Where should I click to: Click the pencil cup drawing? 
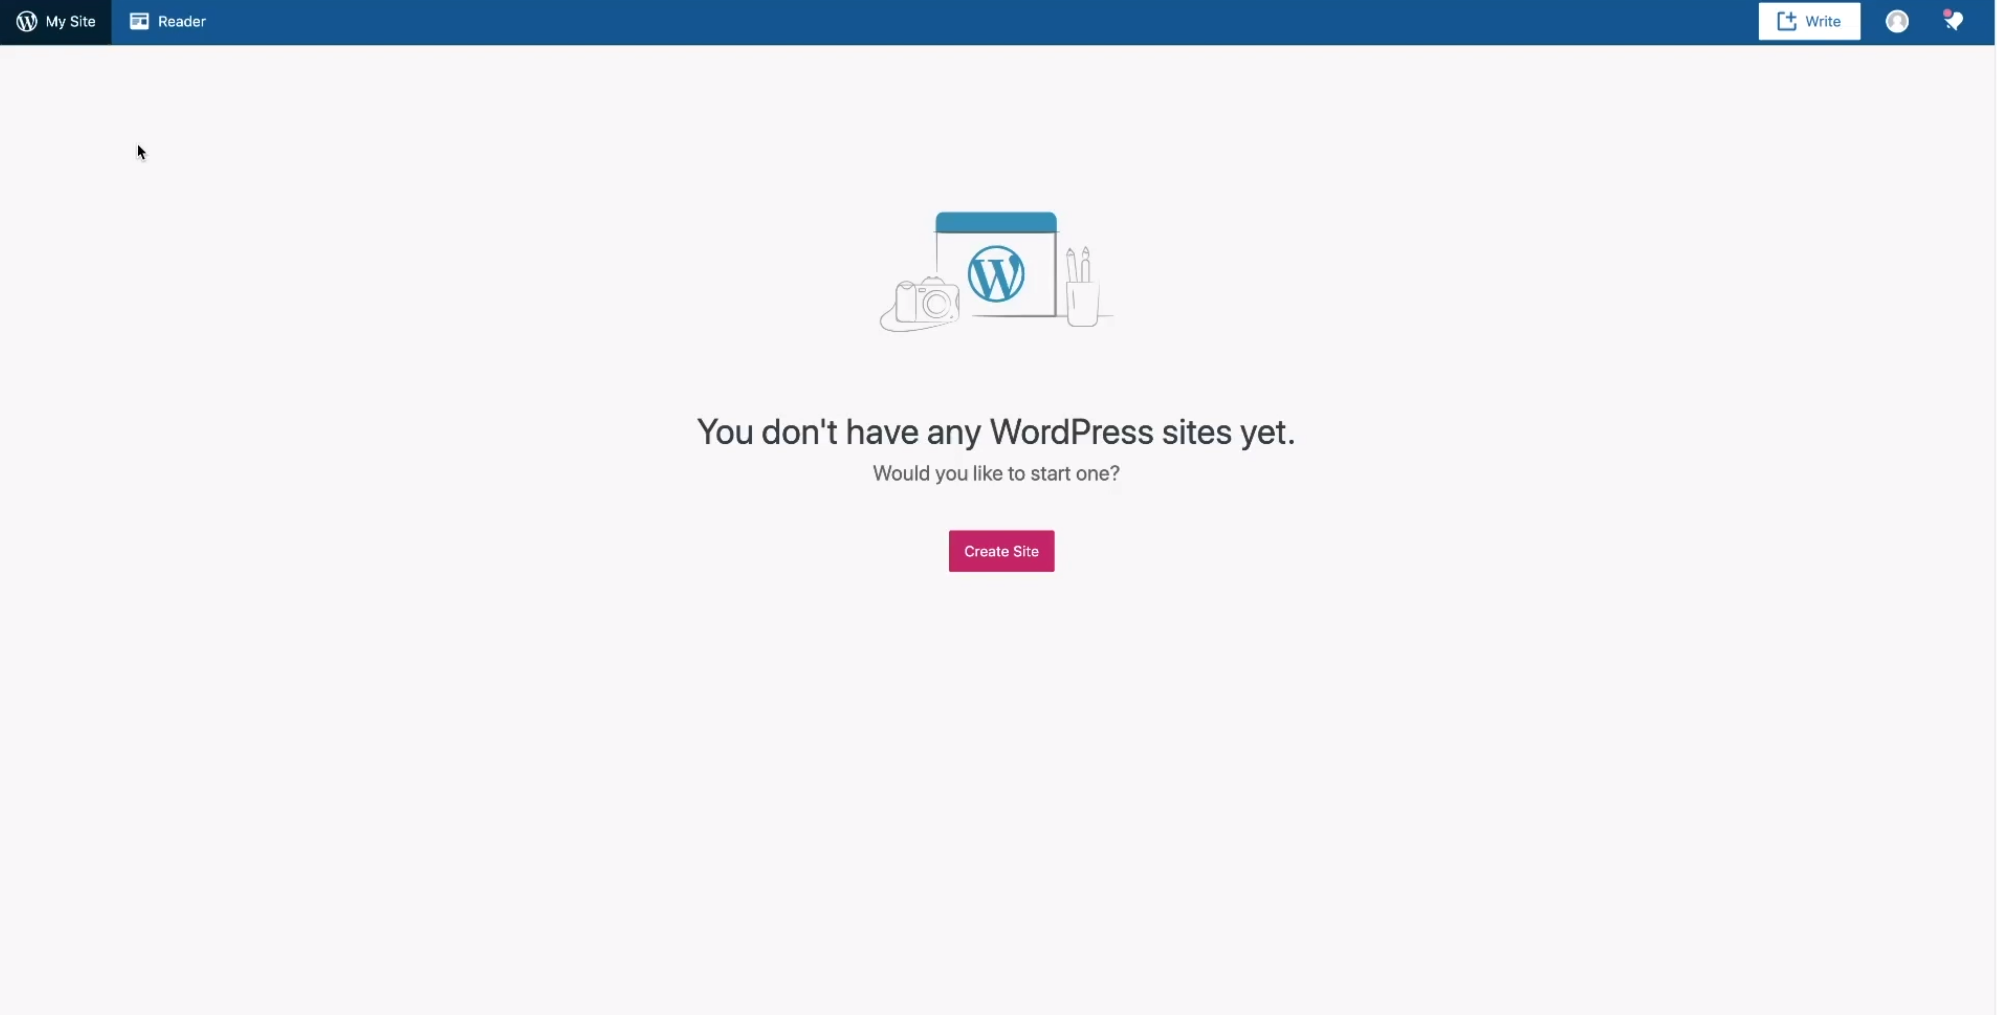click(x=1082, y=287)
